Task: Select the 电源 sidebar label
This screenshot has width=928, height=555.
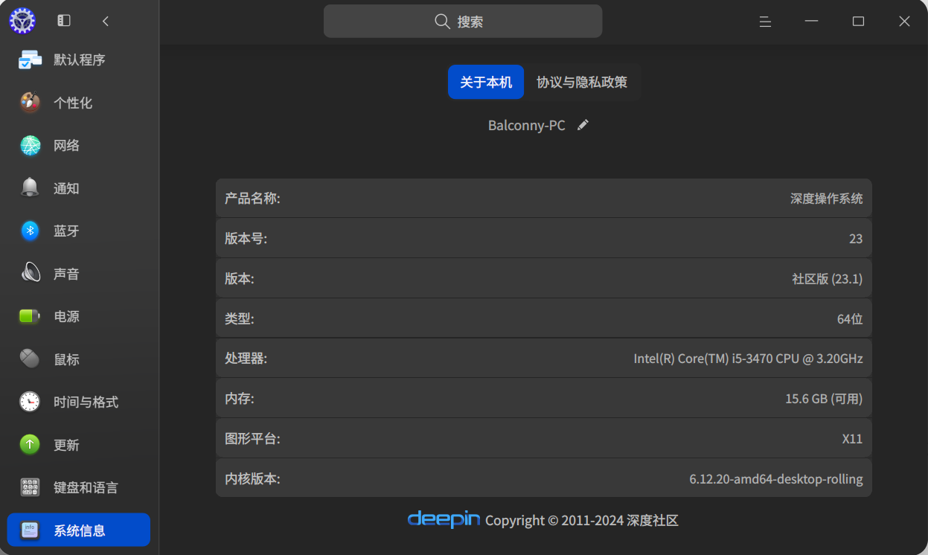Action: pyautogui.click(x=66, y=317)
